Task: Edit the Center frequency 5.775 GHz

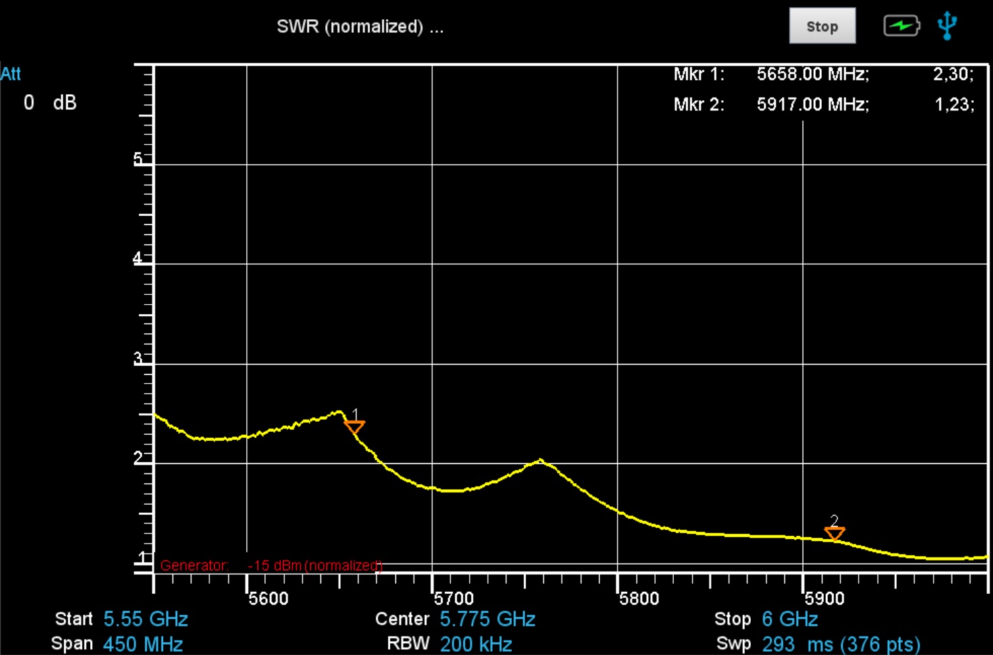Action: 487,619
